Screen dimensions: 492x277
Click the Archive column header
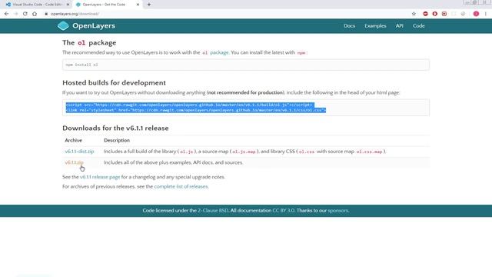74,140
